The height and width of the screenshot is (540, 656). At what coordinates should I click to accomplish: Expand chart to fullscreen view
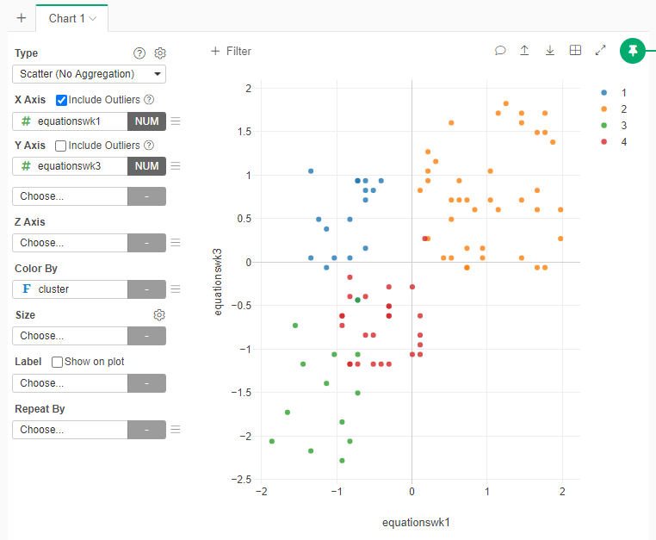(601, 51)
